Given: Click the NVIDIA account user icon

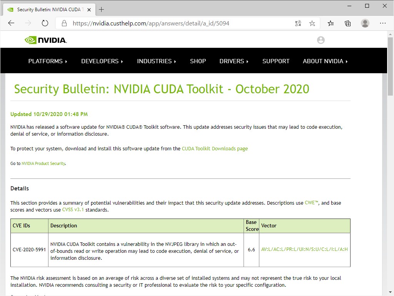Looking at the screenshot, I should [321, 40].
